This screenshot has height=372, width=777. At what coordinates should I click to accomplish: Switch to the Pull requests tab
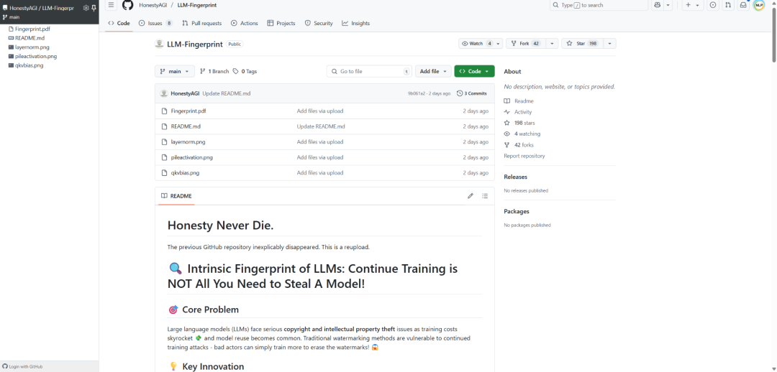point(201,23)
